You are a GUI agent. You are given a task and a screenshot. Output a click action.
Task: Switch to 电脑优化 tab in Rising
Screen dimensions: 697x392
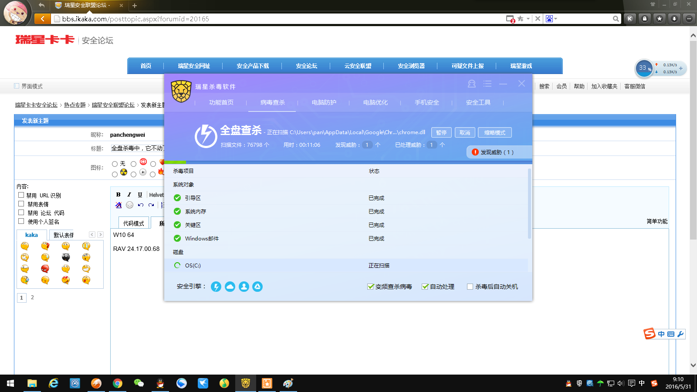[x=376, y=102]
